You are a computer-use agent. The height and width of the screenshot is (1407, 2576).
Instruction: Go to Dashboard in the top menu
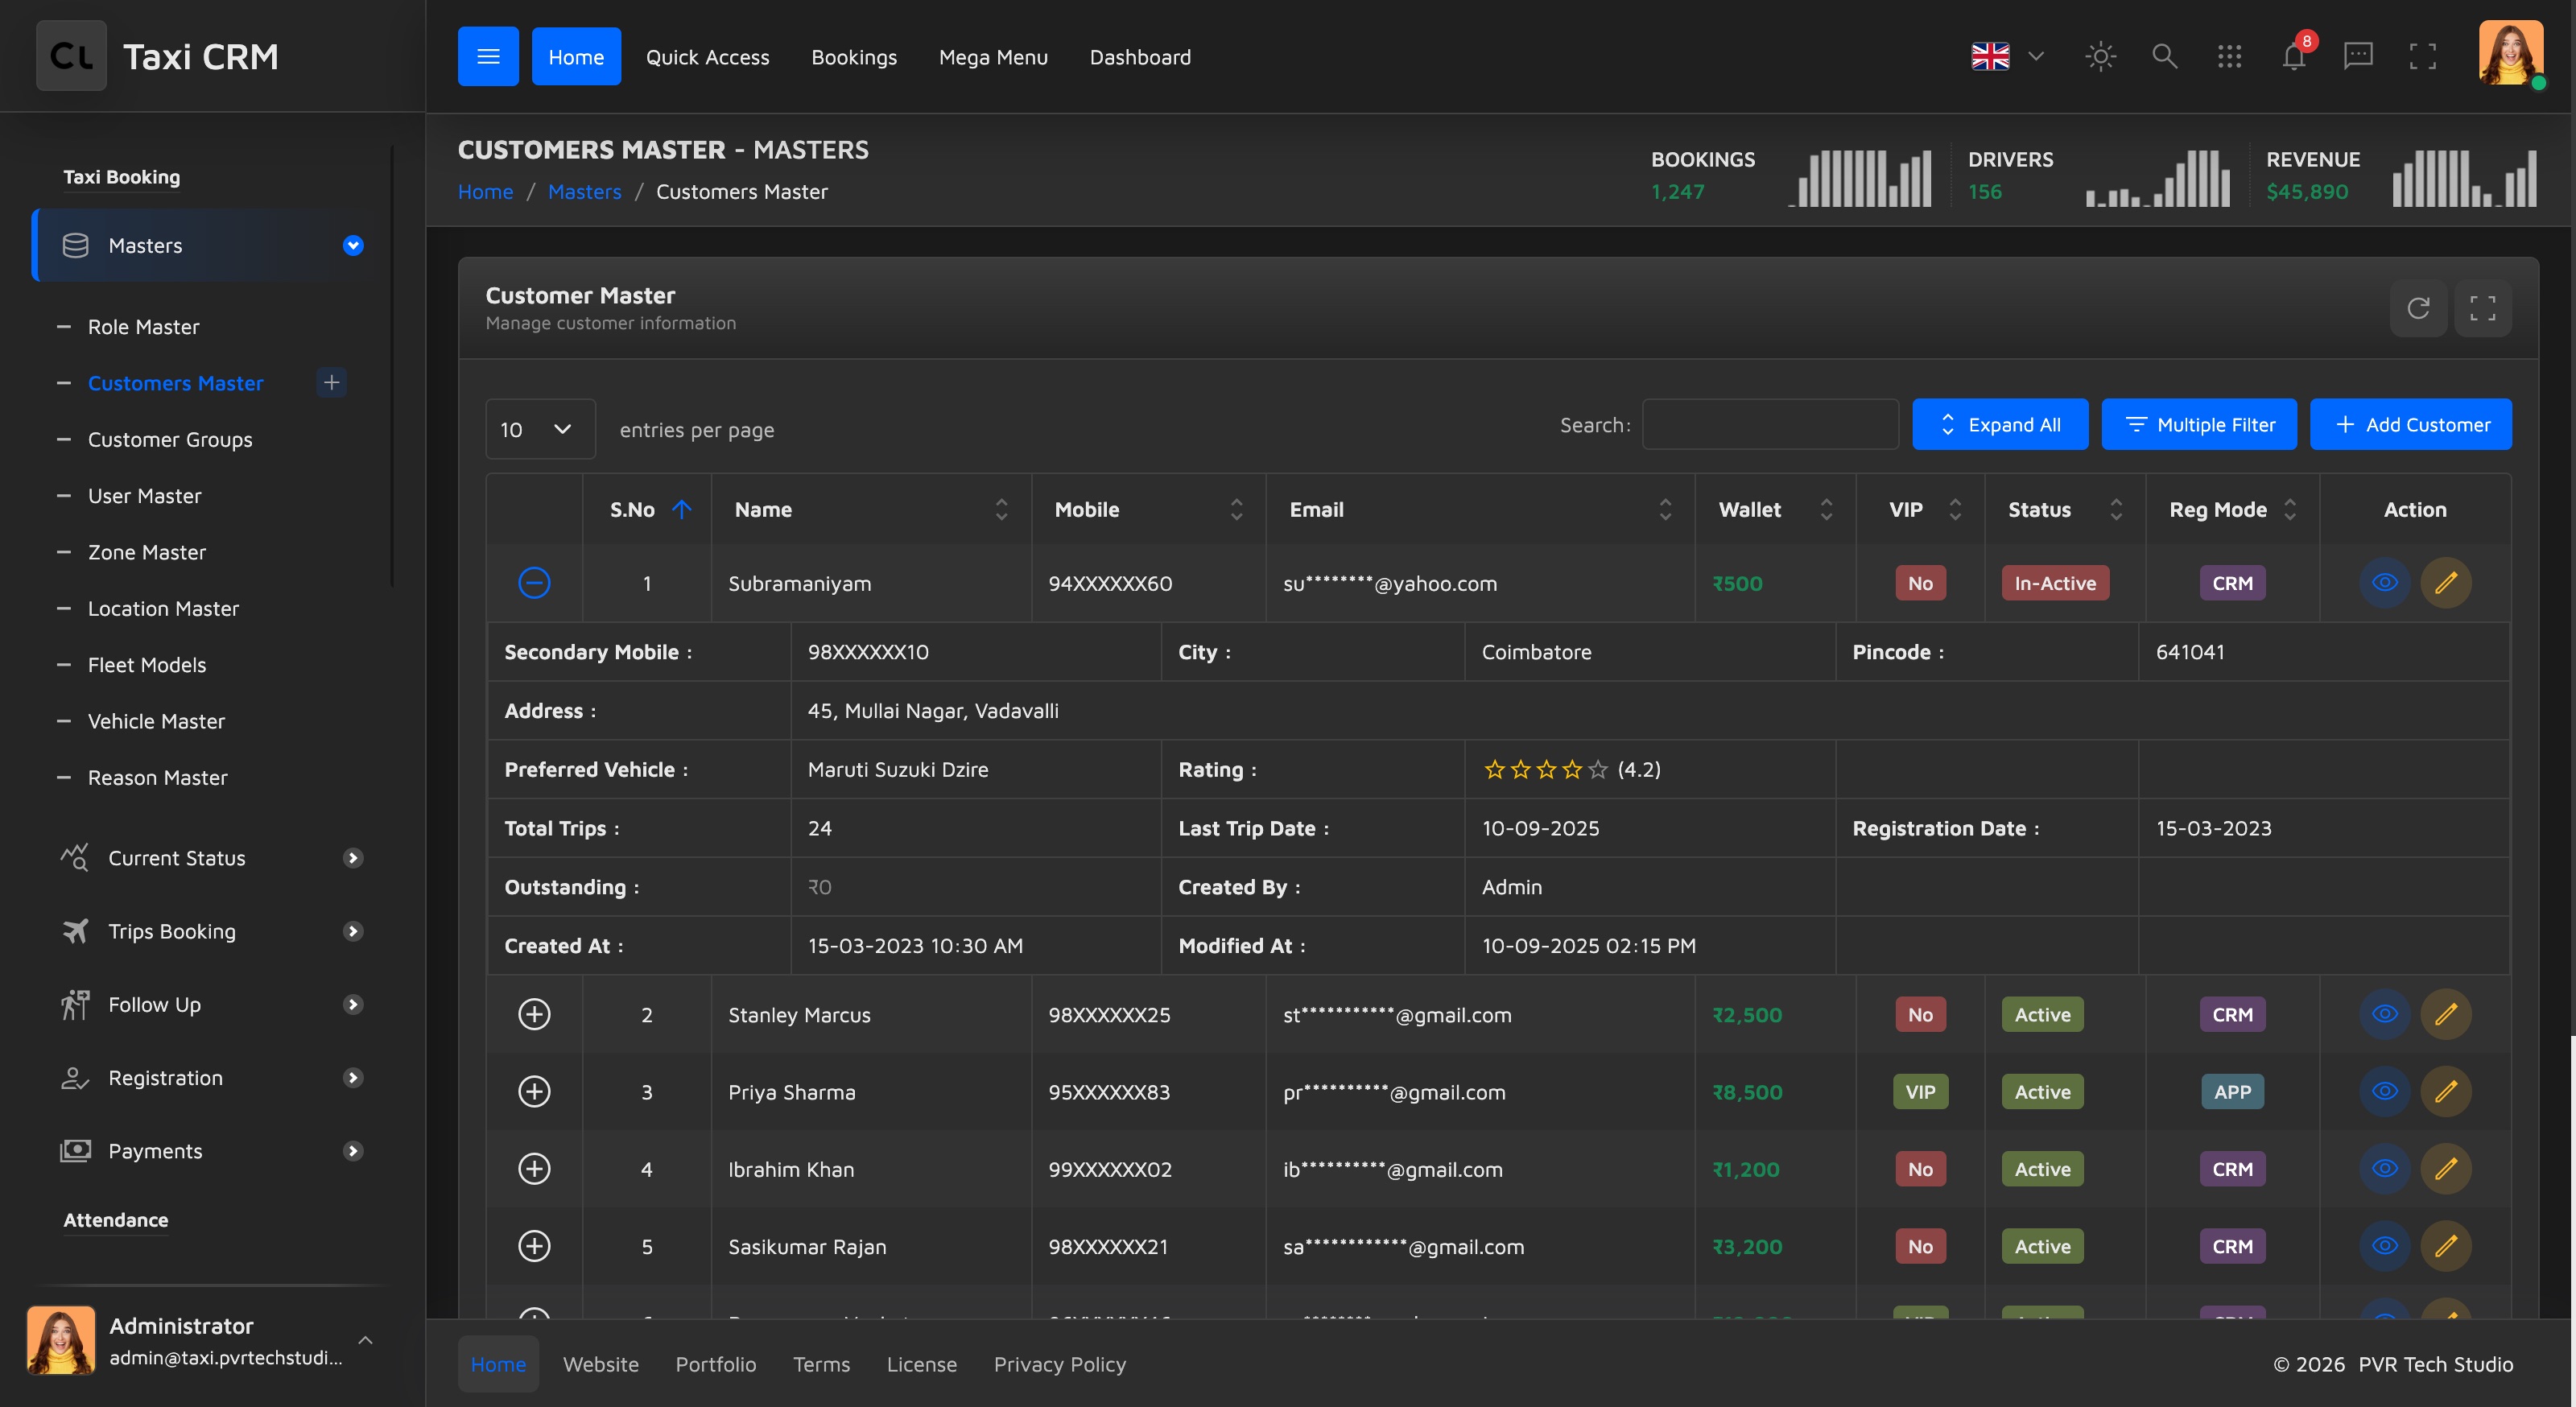(x=1140, y=57)
